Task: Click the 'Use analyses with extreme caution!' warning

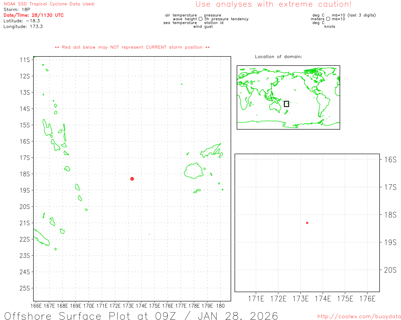Action: coord(273,4)
